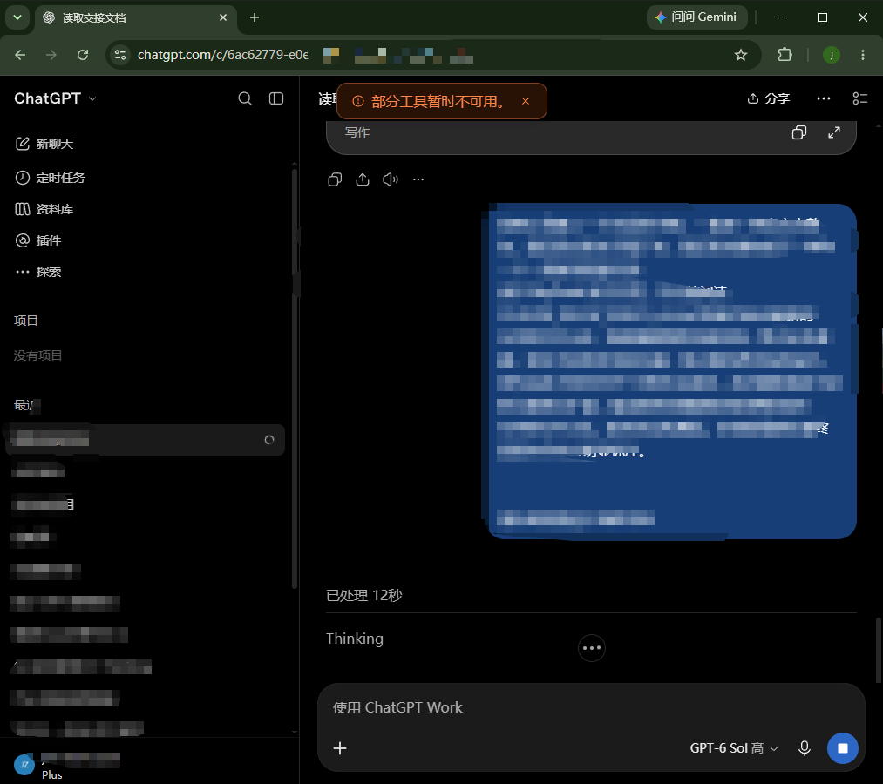Collapse the sidebar panel icon
The height and width of the screenshot is (784, 883).
click(276, 98)
